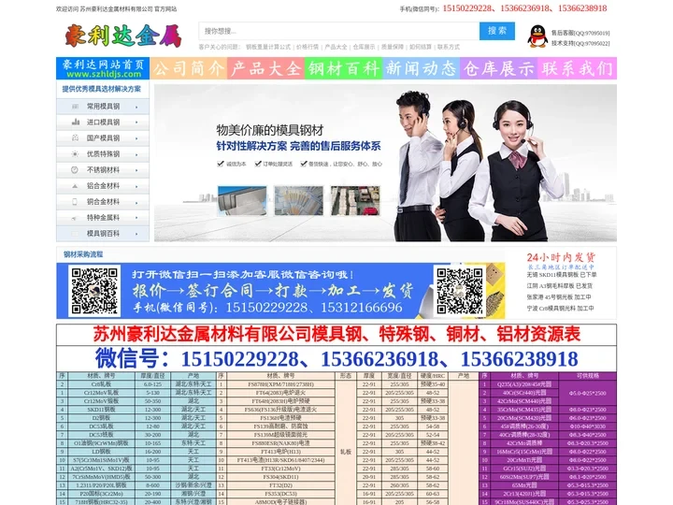Click the blue 微信号 phone numbers line
The height and width of the screenshot is (505, 673).
(x=336, y=358)
